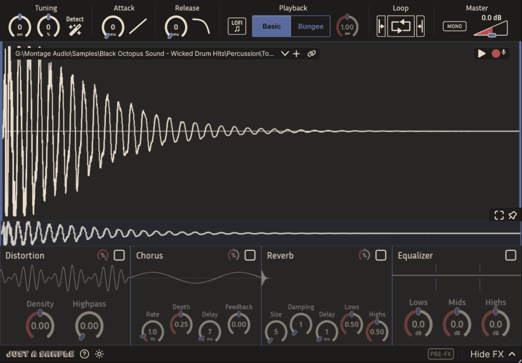Play the loaded sample

point(481,54)
